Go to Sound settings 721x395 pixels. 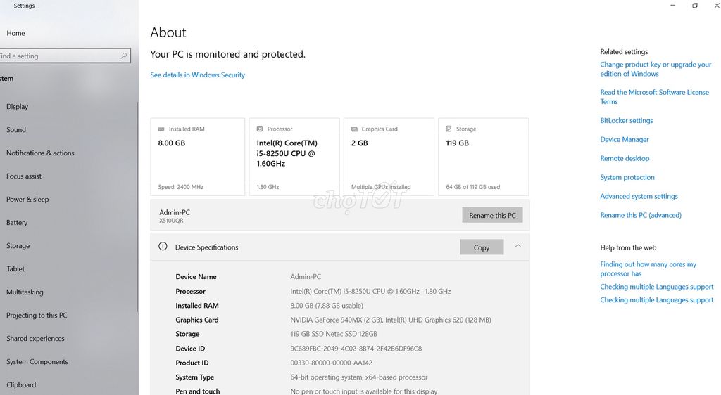(x=16, y=130)
